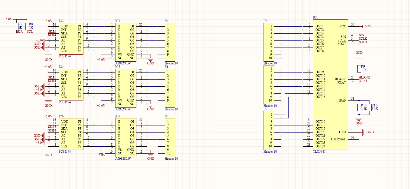Click the P2 header connector body
410x189 pixels.
click(269, 42)
